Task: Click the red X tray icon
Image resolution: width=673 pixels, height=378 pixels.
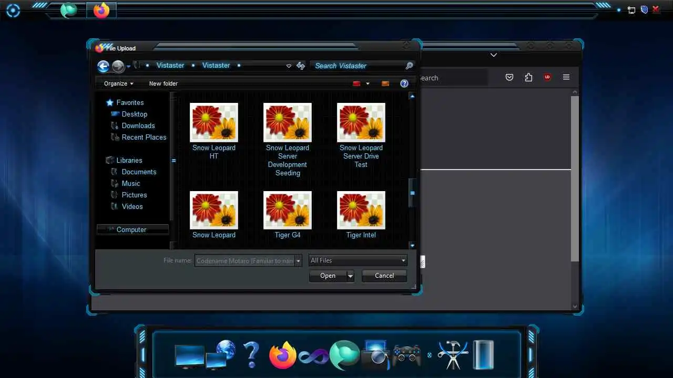Action: (x=656, y=9)
